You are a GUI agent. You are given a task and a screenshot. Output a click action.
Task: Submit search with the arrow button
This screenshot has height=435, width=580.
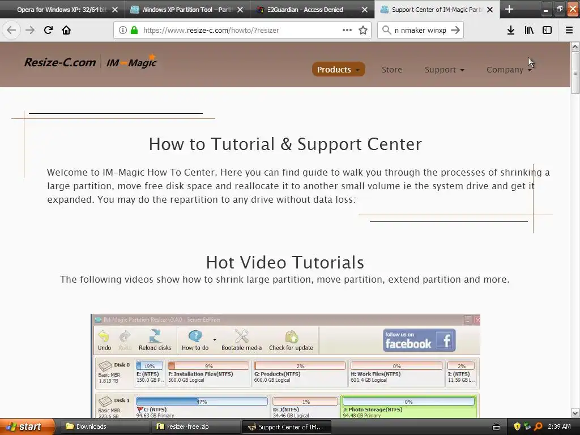pos(455,30)
